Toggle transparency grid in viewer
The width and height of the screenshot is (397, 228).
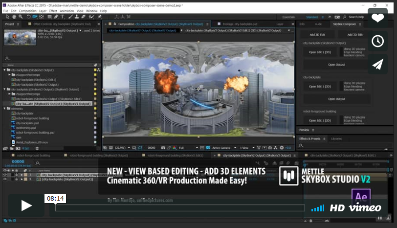point(208,148)
